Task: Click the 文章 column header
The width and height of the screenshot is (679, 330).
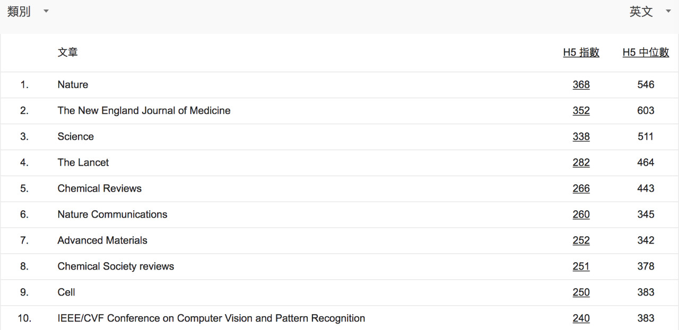Action: click(x=68, y=52)
